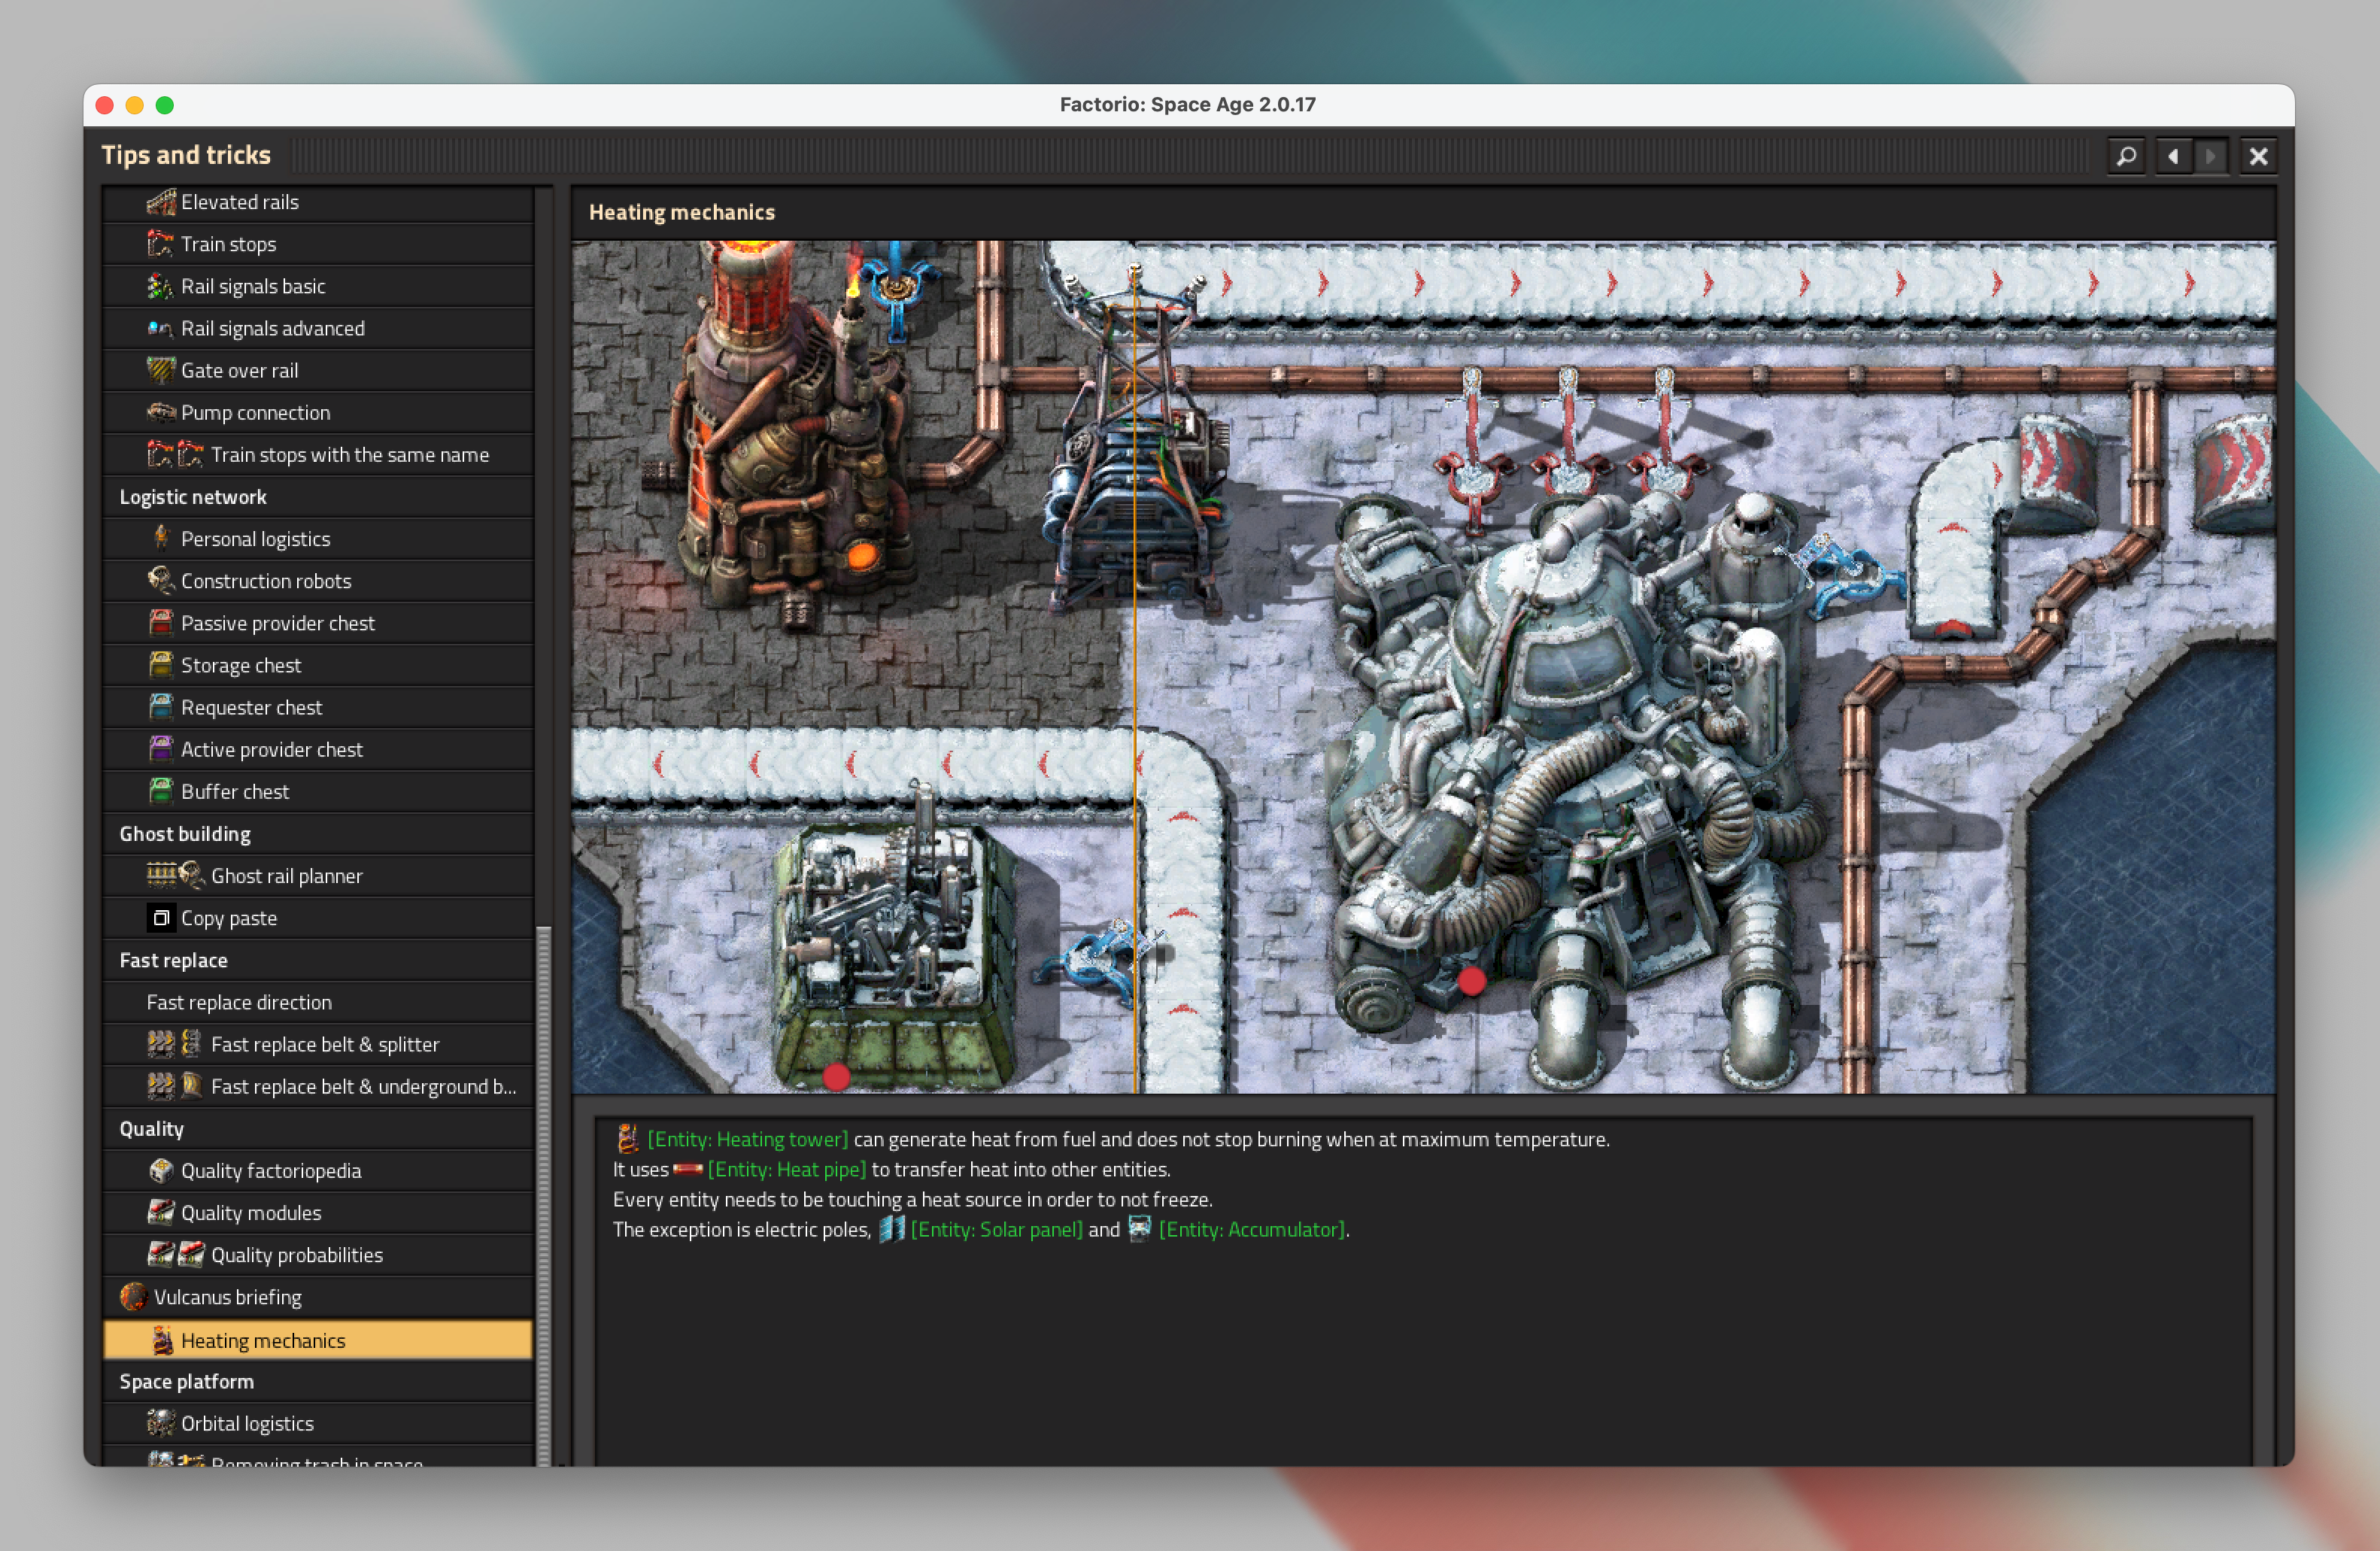The width and height of the screenshot is (2380, 1551).
Task: Click the Orbital logistics icon
Action: [161, 1423]
